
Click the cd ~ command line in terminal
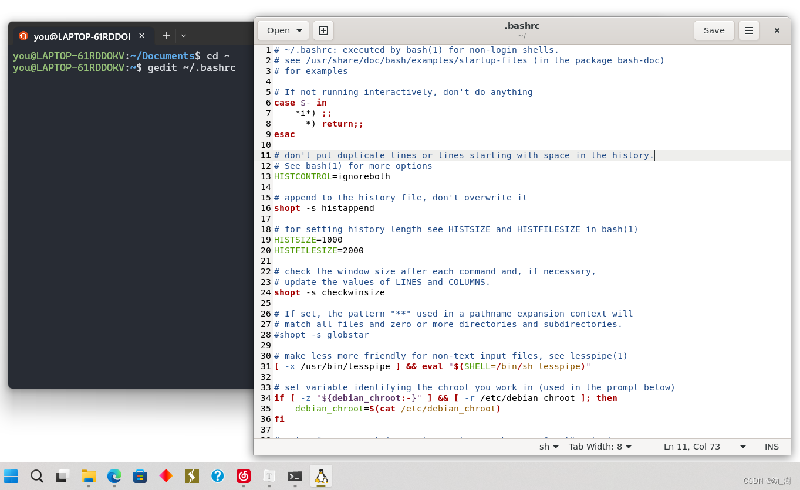tap(218, 56)
